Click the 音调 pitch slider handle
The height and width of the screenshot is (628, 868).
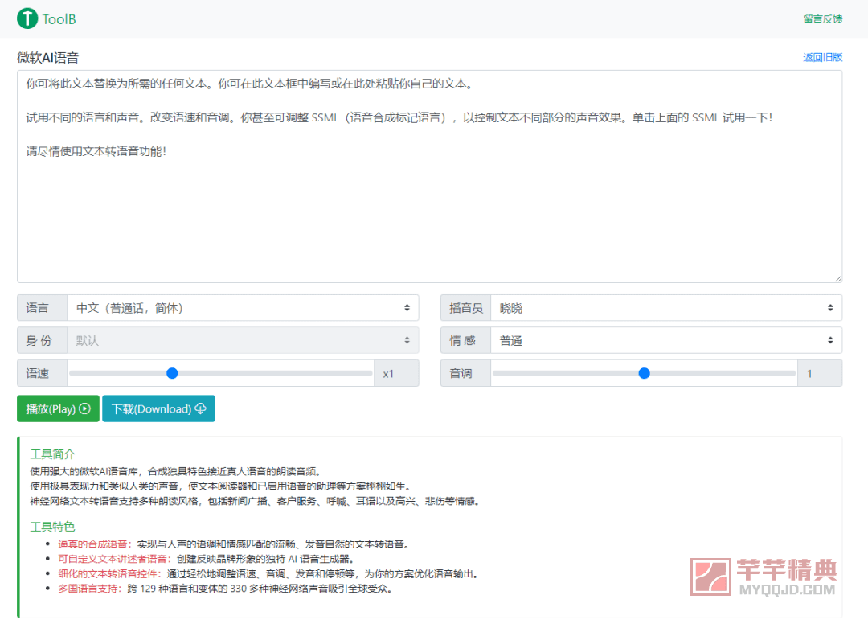coord(644,373)
